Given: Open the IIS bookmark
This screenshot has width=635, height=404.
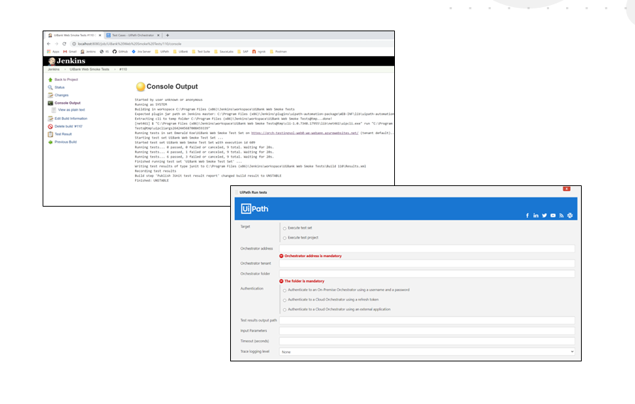Looking at the screenshot, I should point(104,51).
